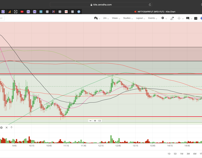Click the 13:45 time axis label
The height and width of the screenshot is (158, 202).
(x=153, y=146)
